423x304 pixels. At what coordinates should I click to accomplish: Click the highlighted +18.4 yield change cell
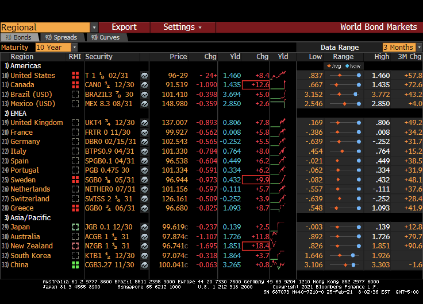coord(256,246)
